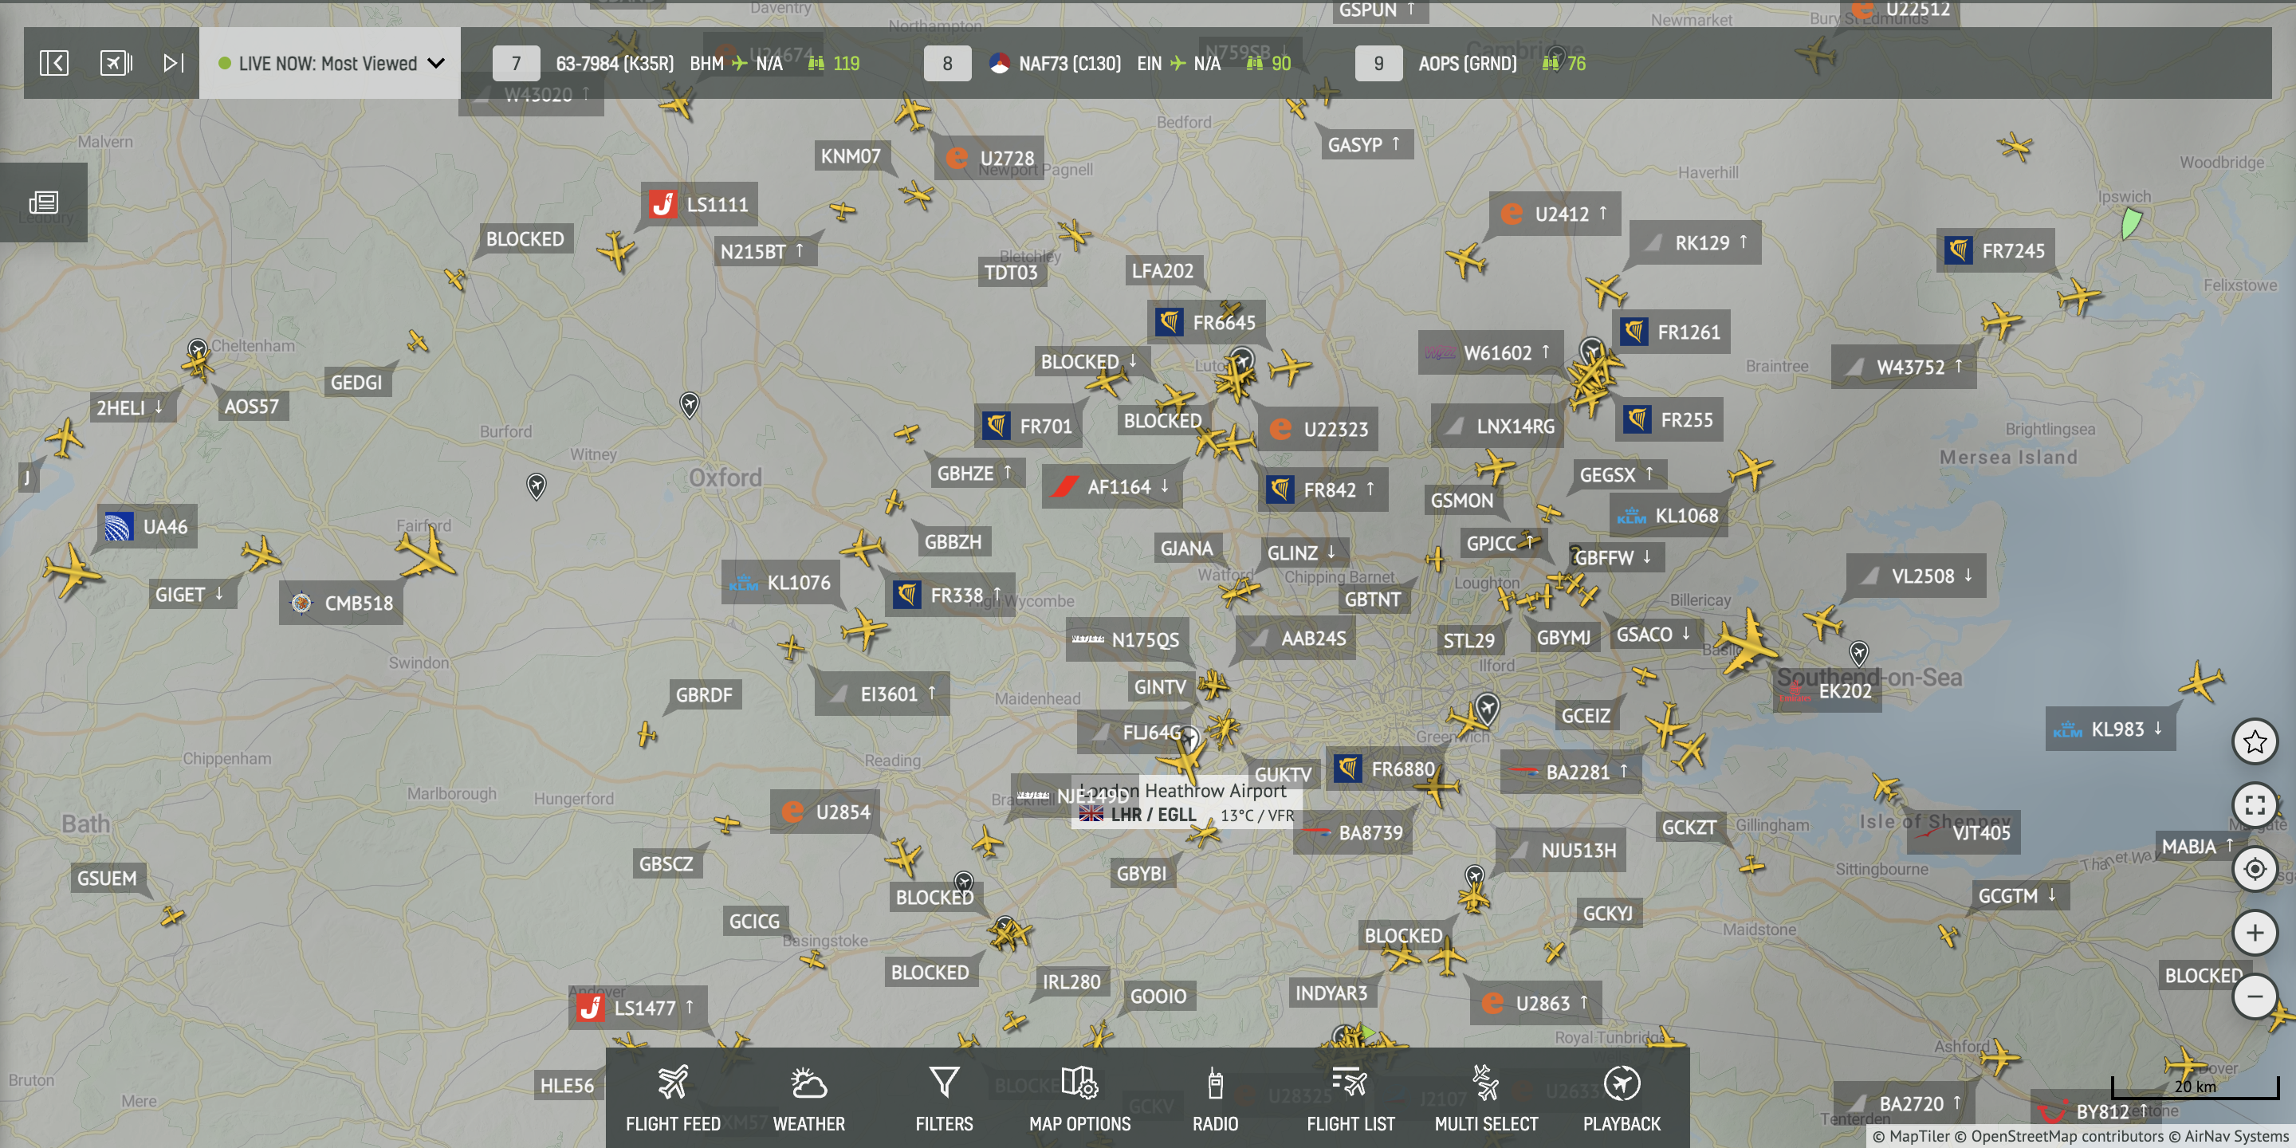This screenshot has width=2296, height=1148.
Task: Select flight label U2863
Action: pos(1536,1004)
